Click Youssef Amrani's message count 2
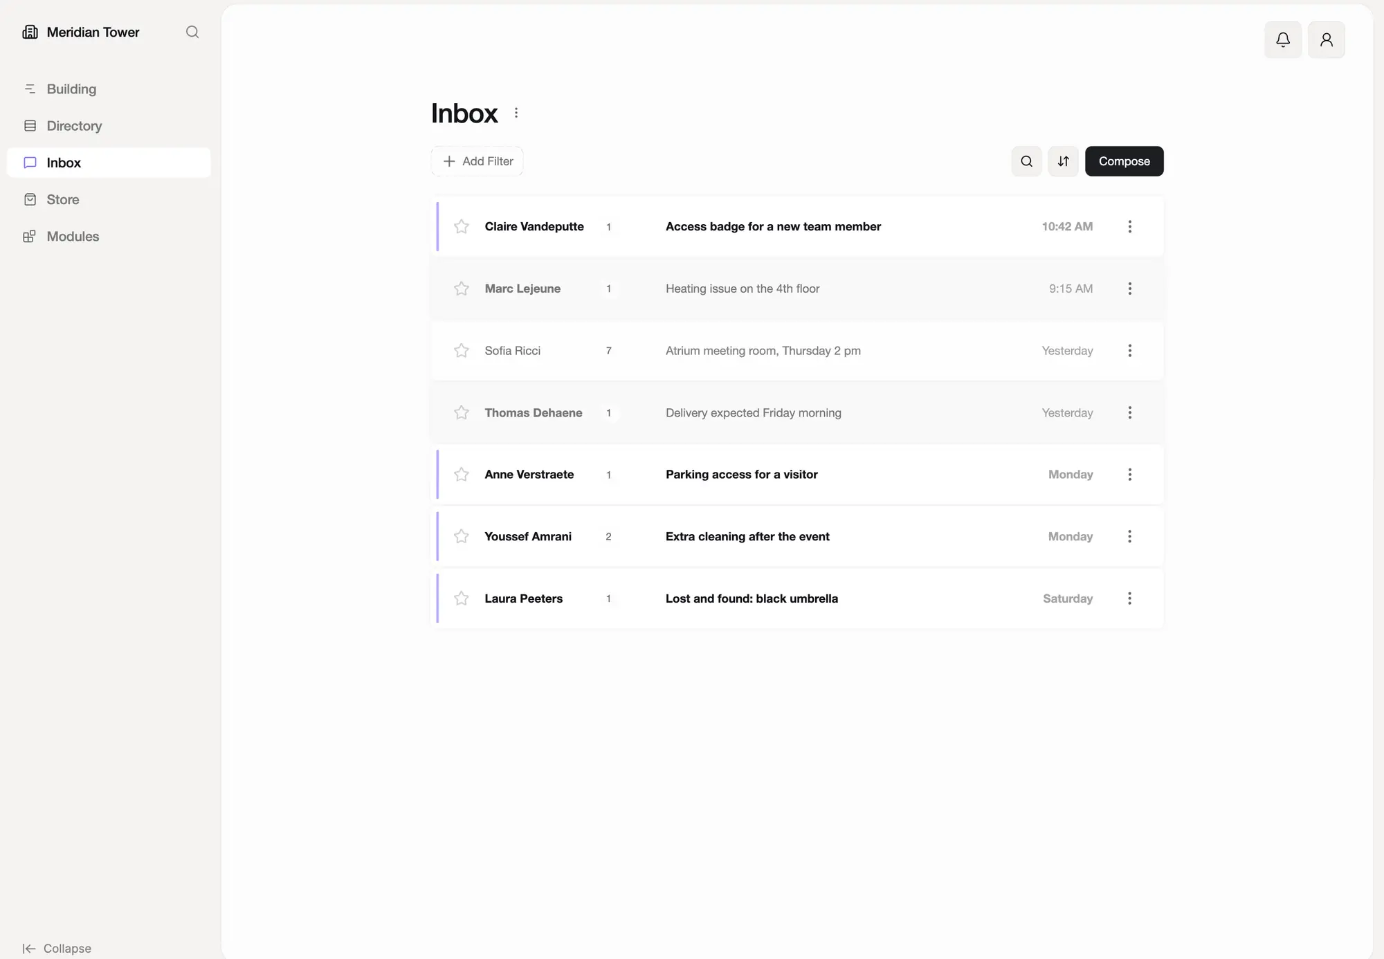Screen dimensions: 1384x959 [x=609, y=536]
